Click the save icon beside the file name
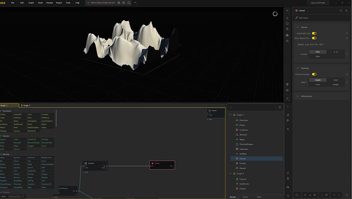Image resolution: width=352 pixels, height=199 pixels. tap(119, 3)
